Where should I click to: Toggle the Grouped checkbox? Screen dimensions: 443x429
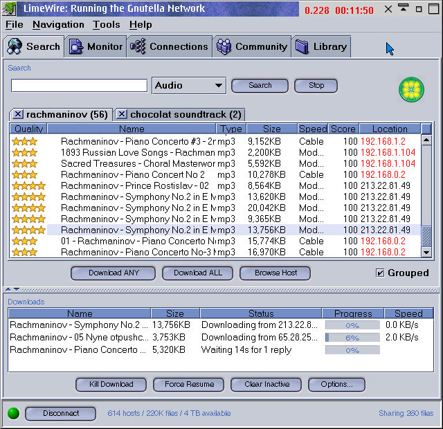pos(380,273)
